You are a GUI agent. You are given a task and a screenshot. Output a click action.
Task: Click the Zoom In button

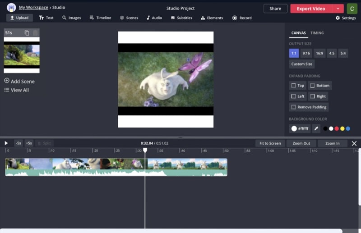(x=332, y=143)
